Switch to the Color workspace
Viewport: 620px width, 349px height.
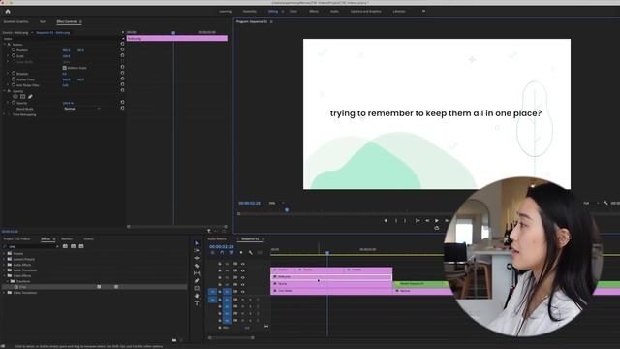coord(294,11)
